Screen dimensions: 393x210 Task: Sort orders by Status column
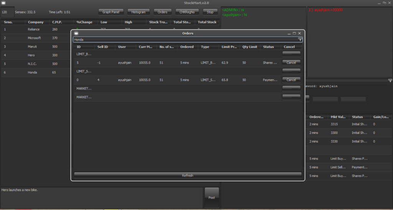coord(271,47)
